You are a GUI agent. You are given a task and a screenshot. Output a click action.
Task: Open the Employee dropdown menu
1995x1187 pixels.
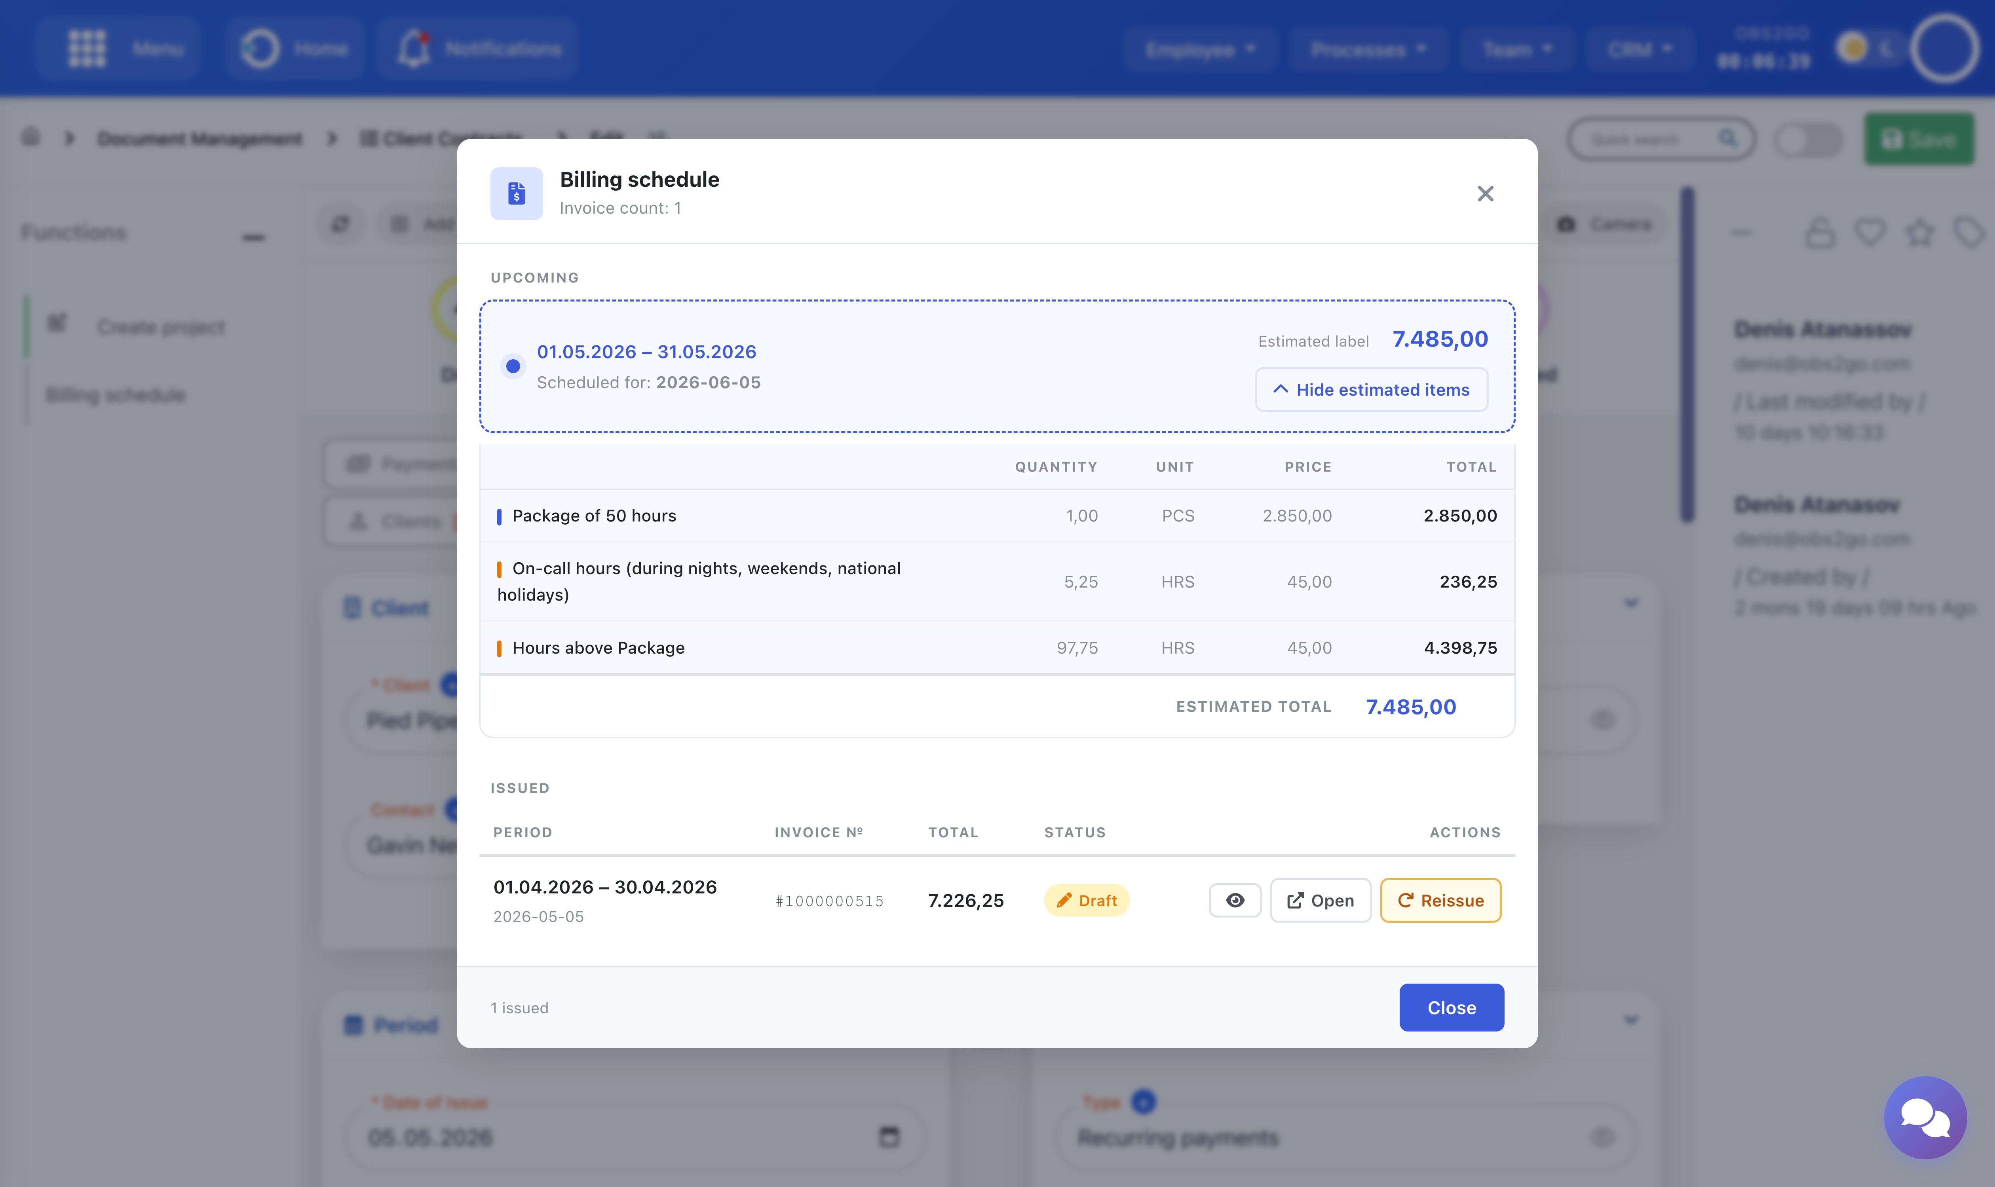pos(1199,49)
